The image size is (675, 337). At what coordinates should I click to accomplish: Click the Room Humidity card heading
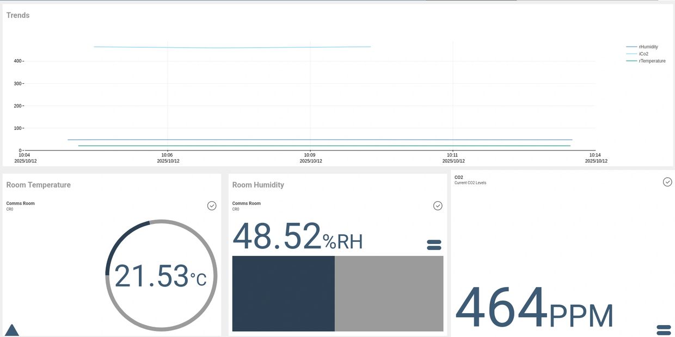[x=258, y=185]
